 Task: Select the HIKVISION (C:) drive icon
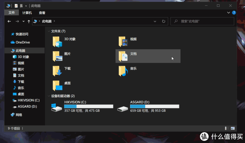click(x=57, y=107)
